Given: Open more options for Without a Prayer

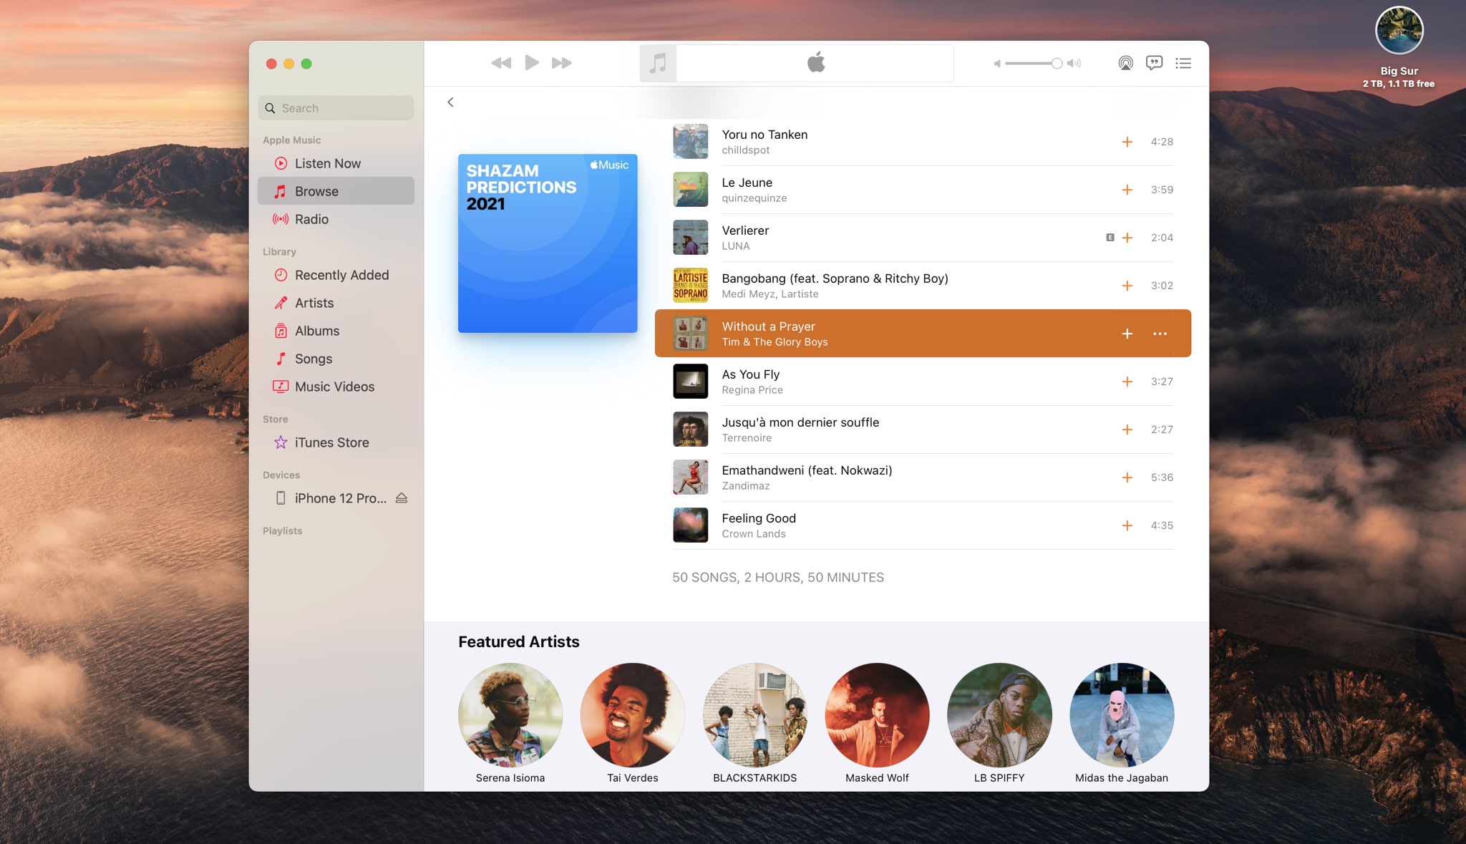Looking at the screenshot, I should coord(1160,334).
